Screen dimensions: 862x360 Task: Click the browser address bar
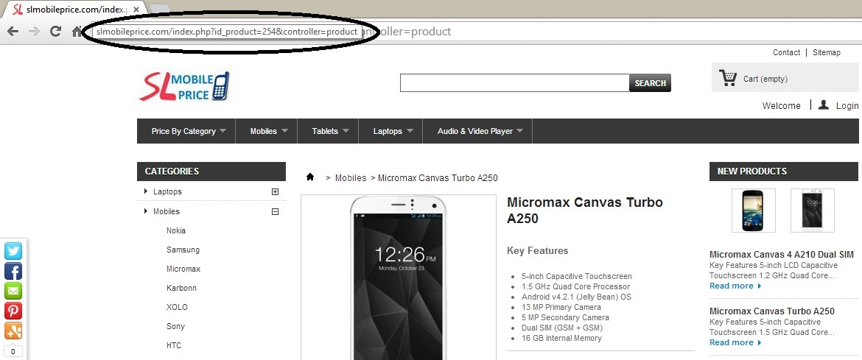pos(473,32)
